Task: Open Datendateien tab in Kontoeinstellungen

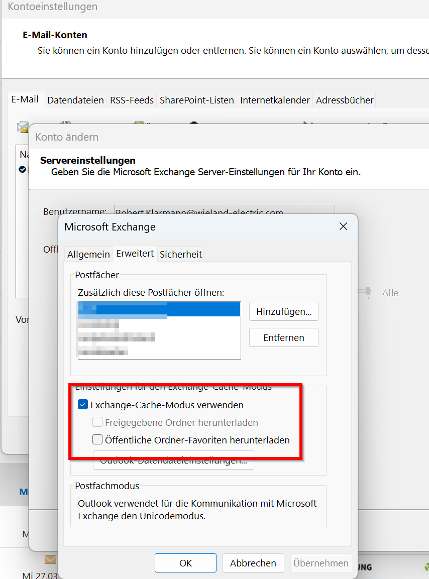Action: click(x=75, y=100)
